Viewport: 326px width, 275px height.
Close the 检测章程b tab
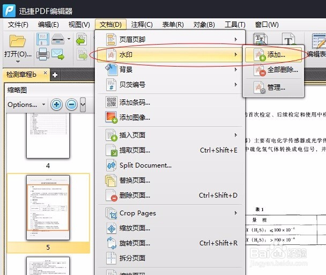[x=45, y=73]
